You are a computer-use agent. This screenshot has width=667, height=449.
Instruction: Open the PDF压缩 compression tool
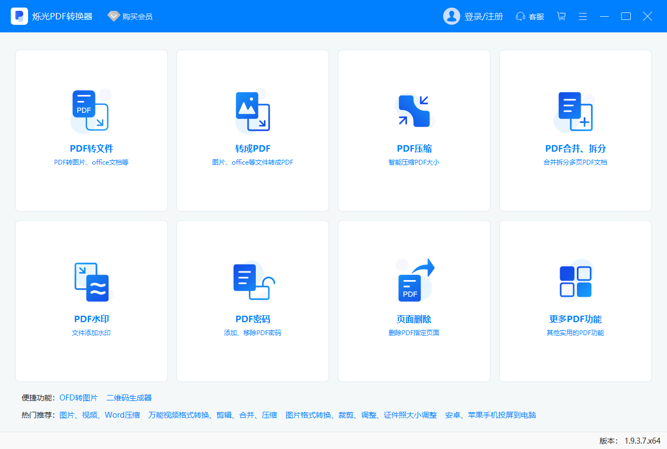[x=414, y=130]
